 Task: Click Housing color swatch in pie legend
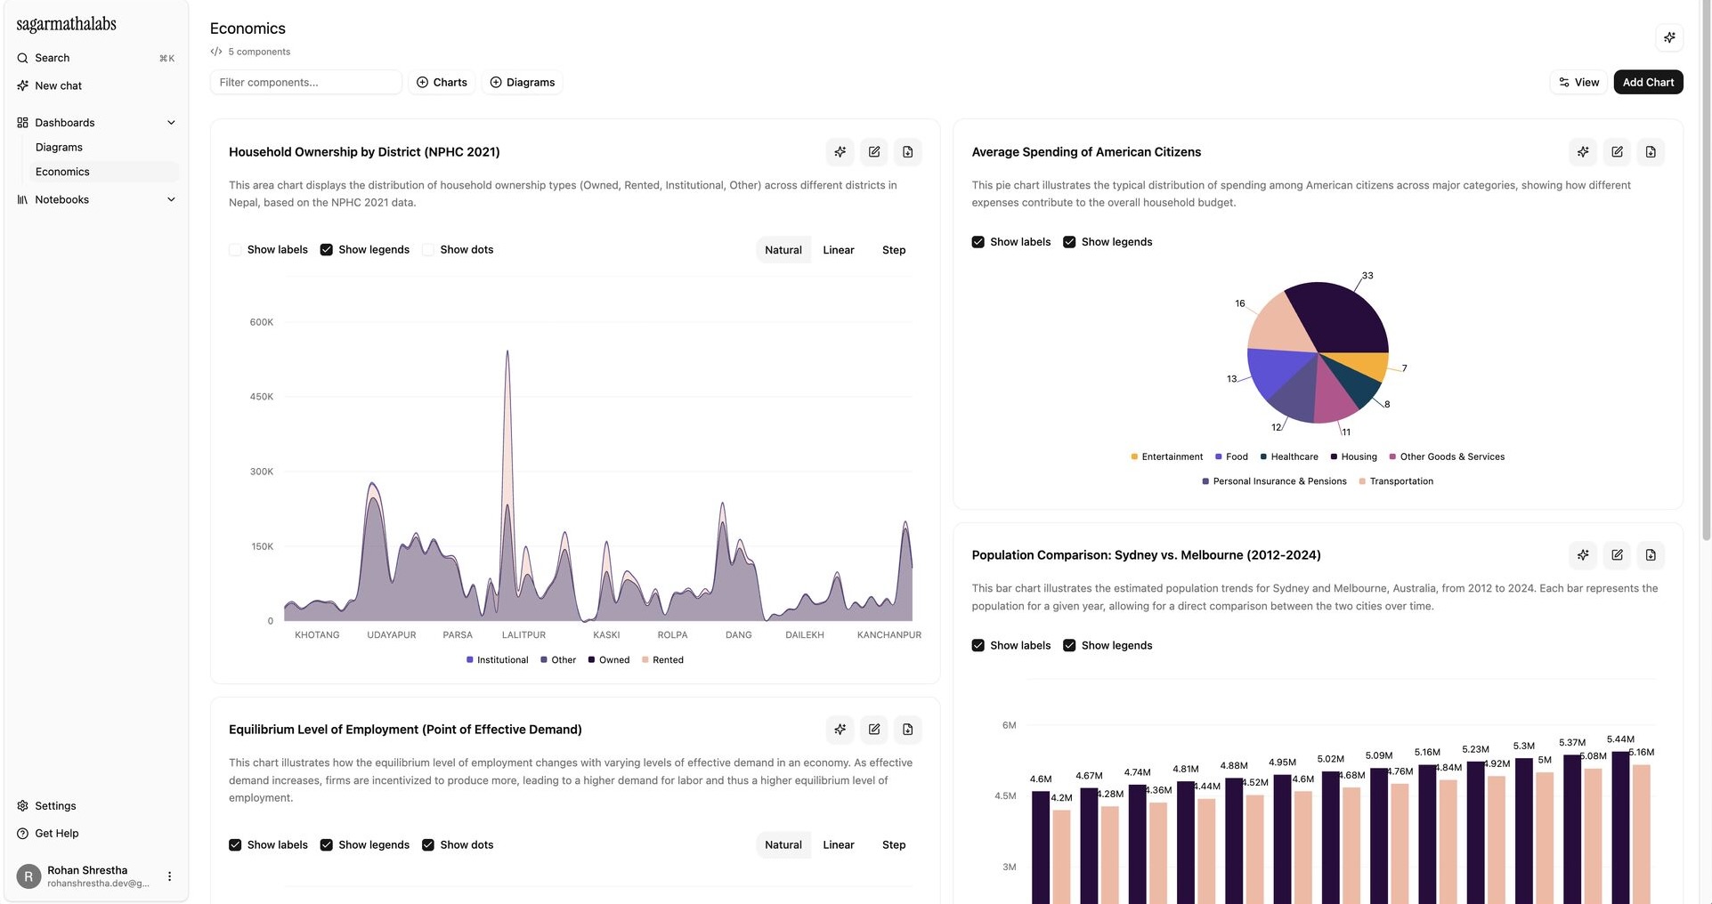point(1334,457)
